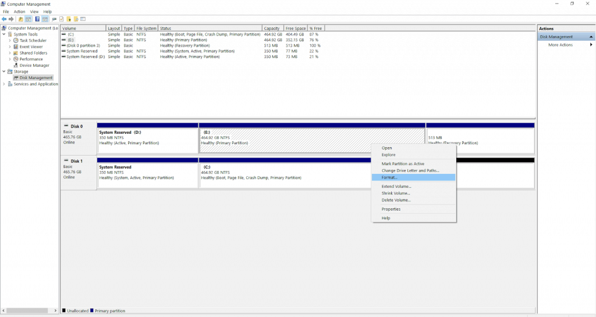Click the Performance gauge icon in tree
Screen dimensions: 596x317
click(16, 59)
